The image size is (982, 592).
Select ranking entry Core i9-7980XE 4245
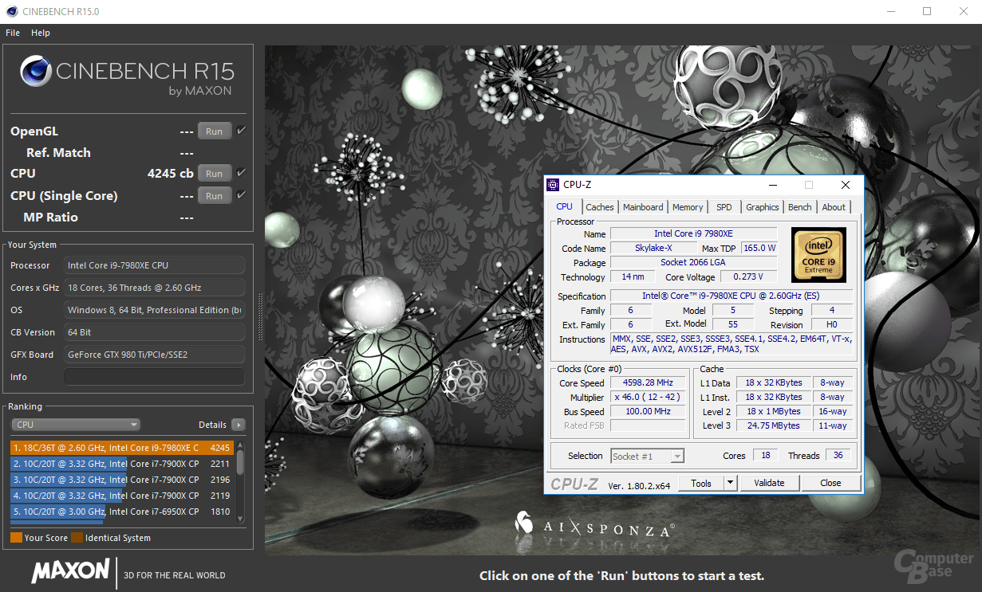[122, 448]
